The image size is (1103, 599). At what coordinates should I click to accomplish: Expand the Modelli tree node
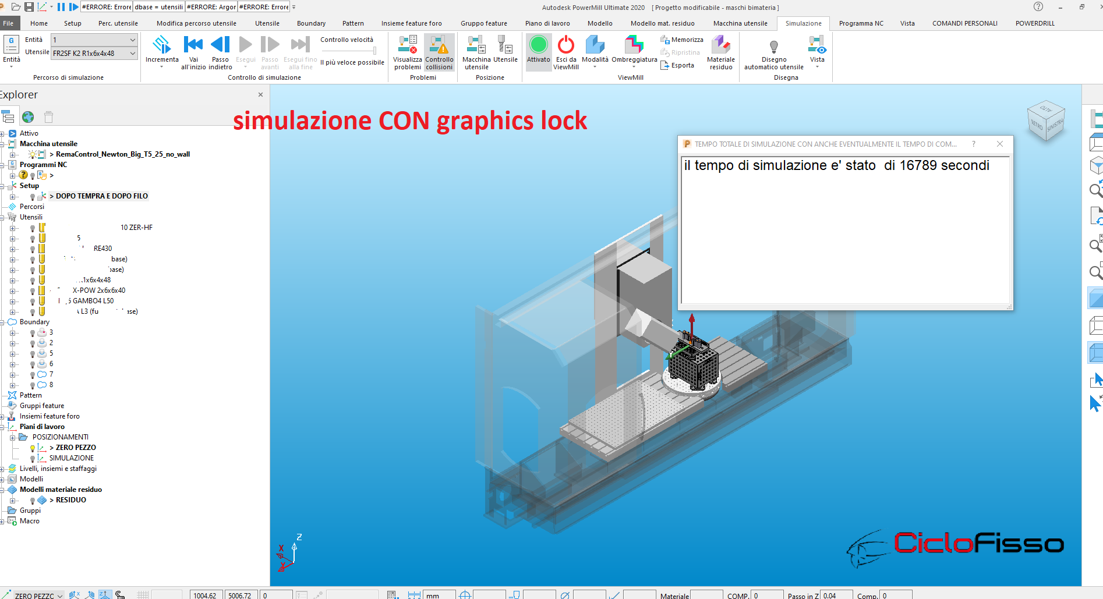tap(3, 480)
